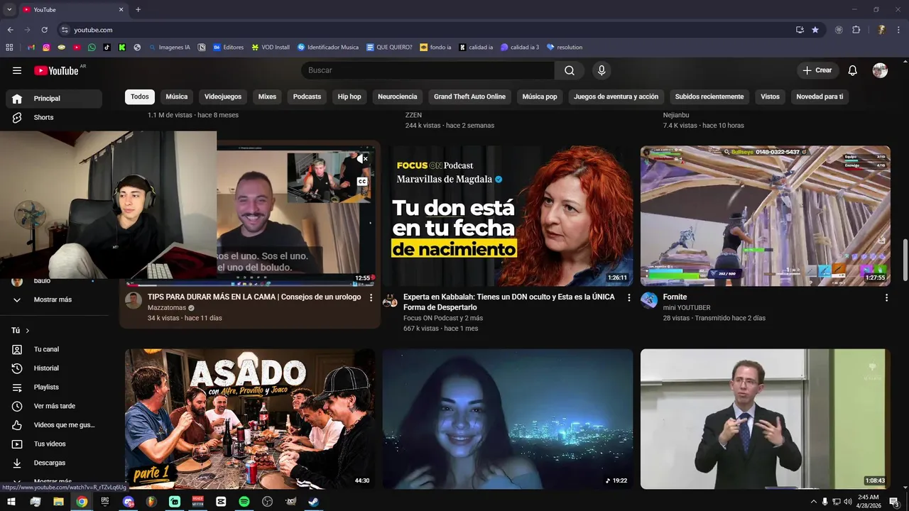Open Chrome tab search dropdown
909x511 pixels.
point(9,9)
